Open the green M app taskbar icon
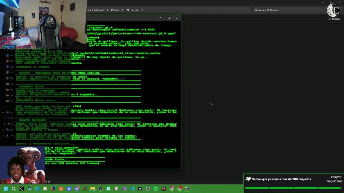 (108, 189)
